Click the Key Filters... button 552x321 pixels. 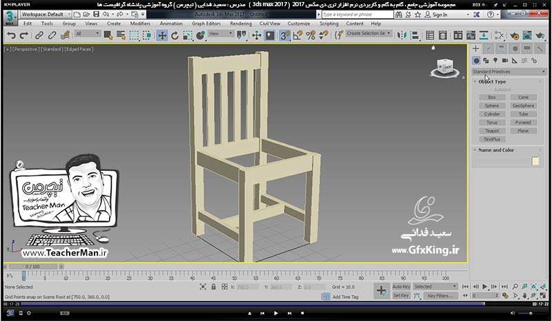[440, 296]
